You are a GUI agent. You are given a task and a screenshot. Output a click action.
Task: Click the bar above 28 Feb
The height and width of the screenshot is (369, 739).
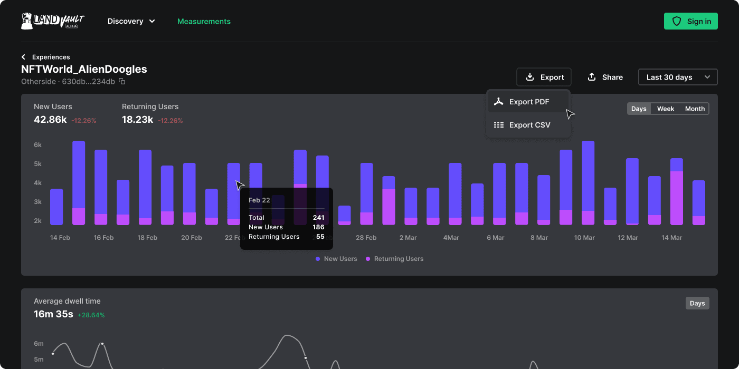point(367,194)
